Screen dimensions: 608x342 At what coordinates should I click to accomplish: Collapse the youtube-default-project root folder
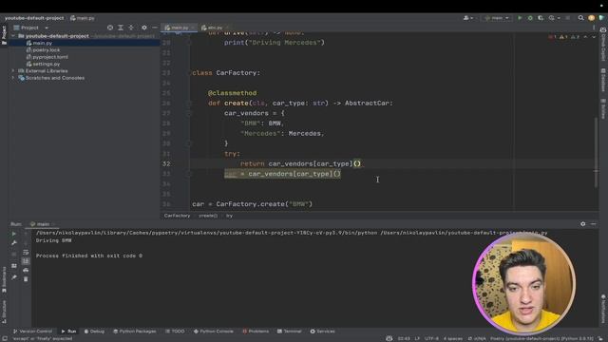13,36
